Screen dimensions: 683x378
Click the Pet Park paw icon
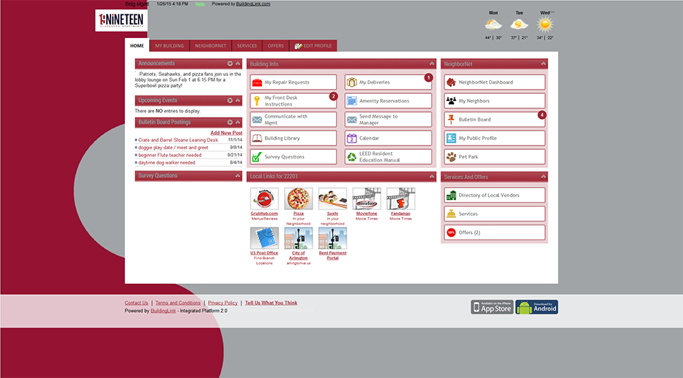(451, 157)
